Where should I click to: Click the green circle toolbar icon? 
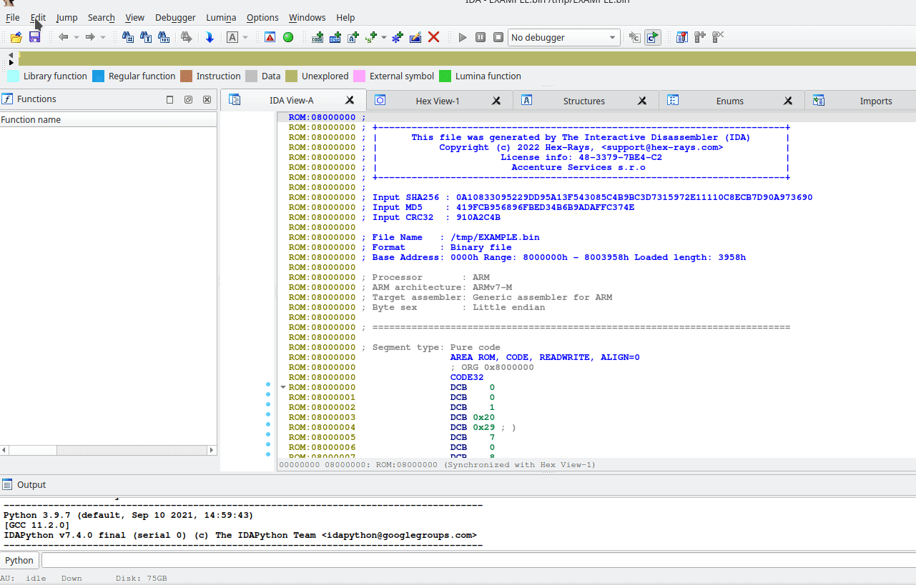click(x=288, y=37)
